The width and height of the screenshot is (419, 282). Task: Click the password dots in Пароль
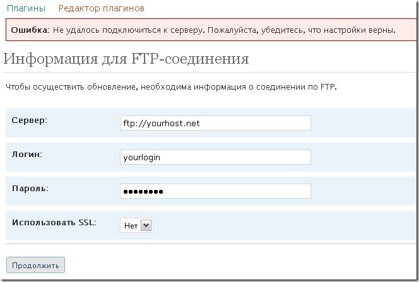point(143,192)
